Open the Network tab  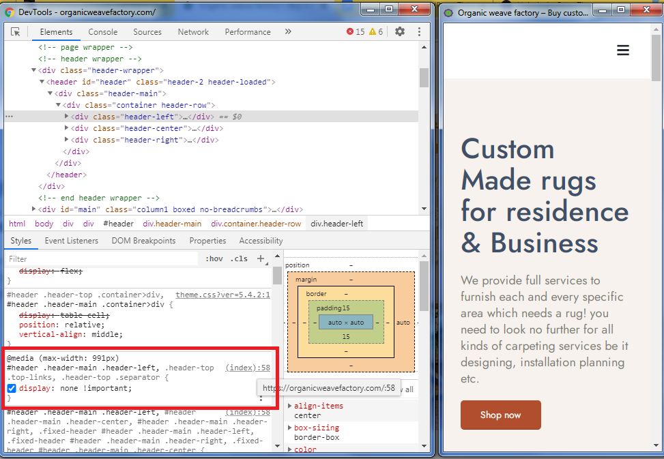[193, 32]
